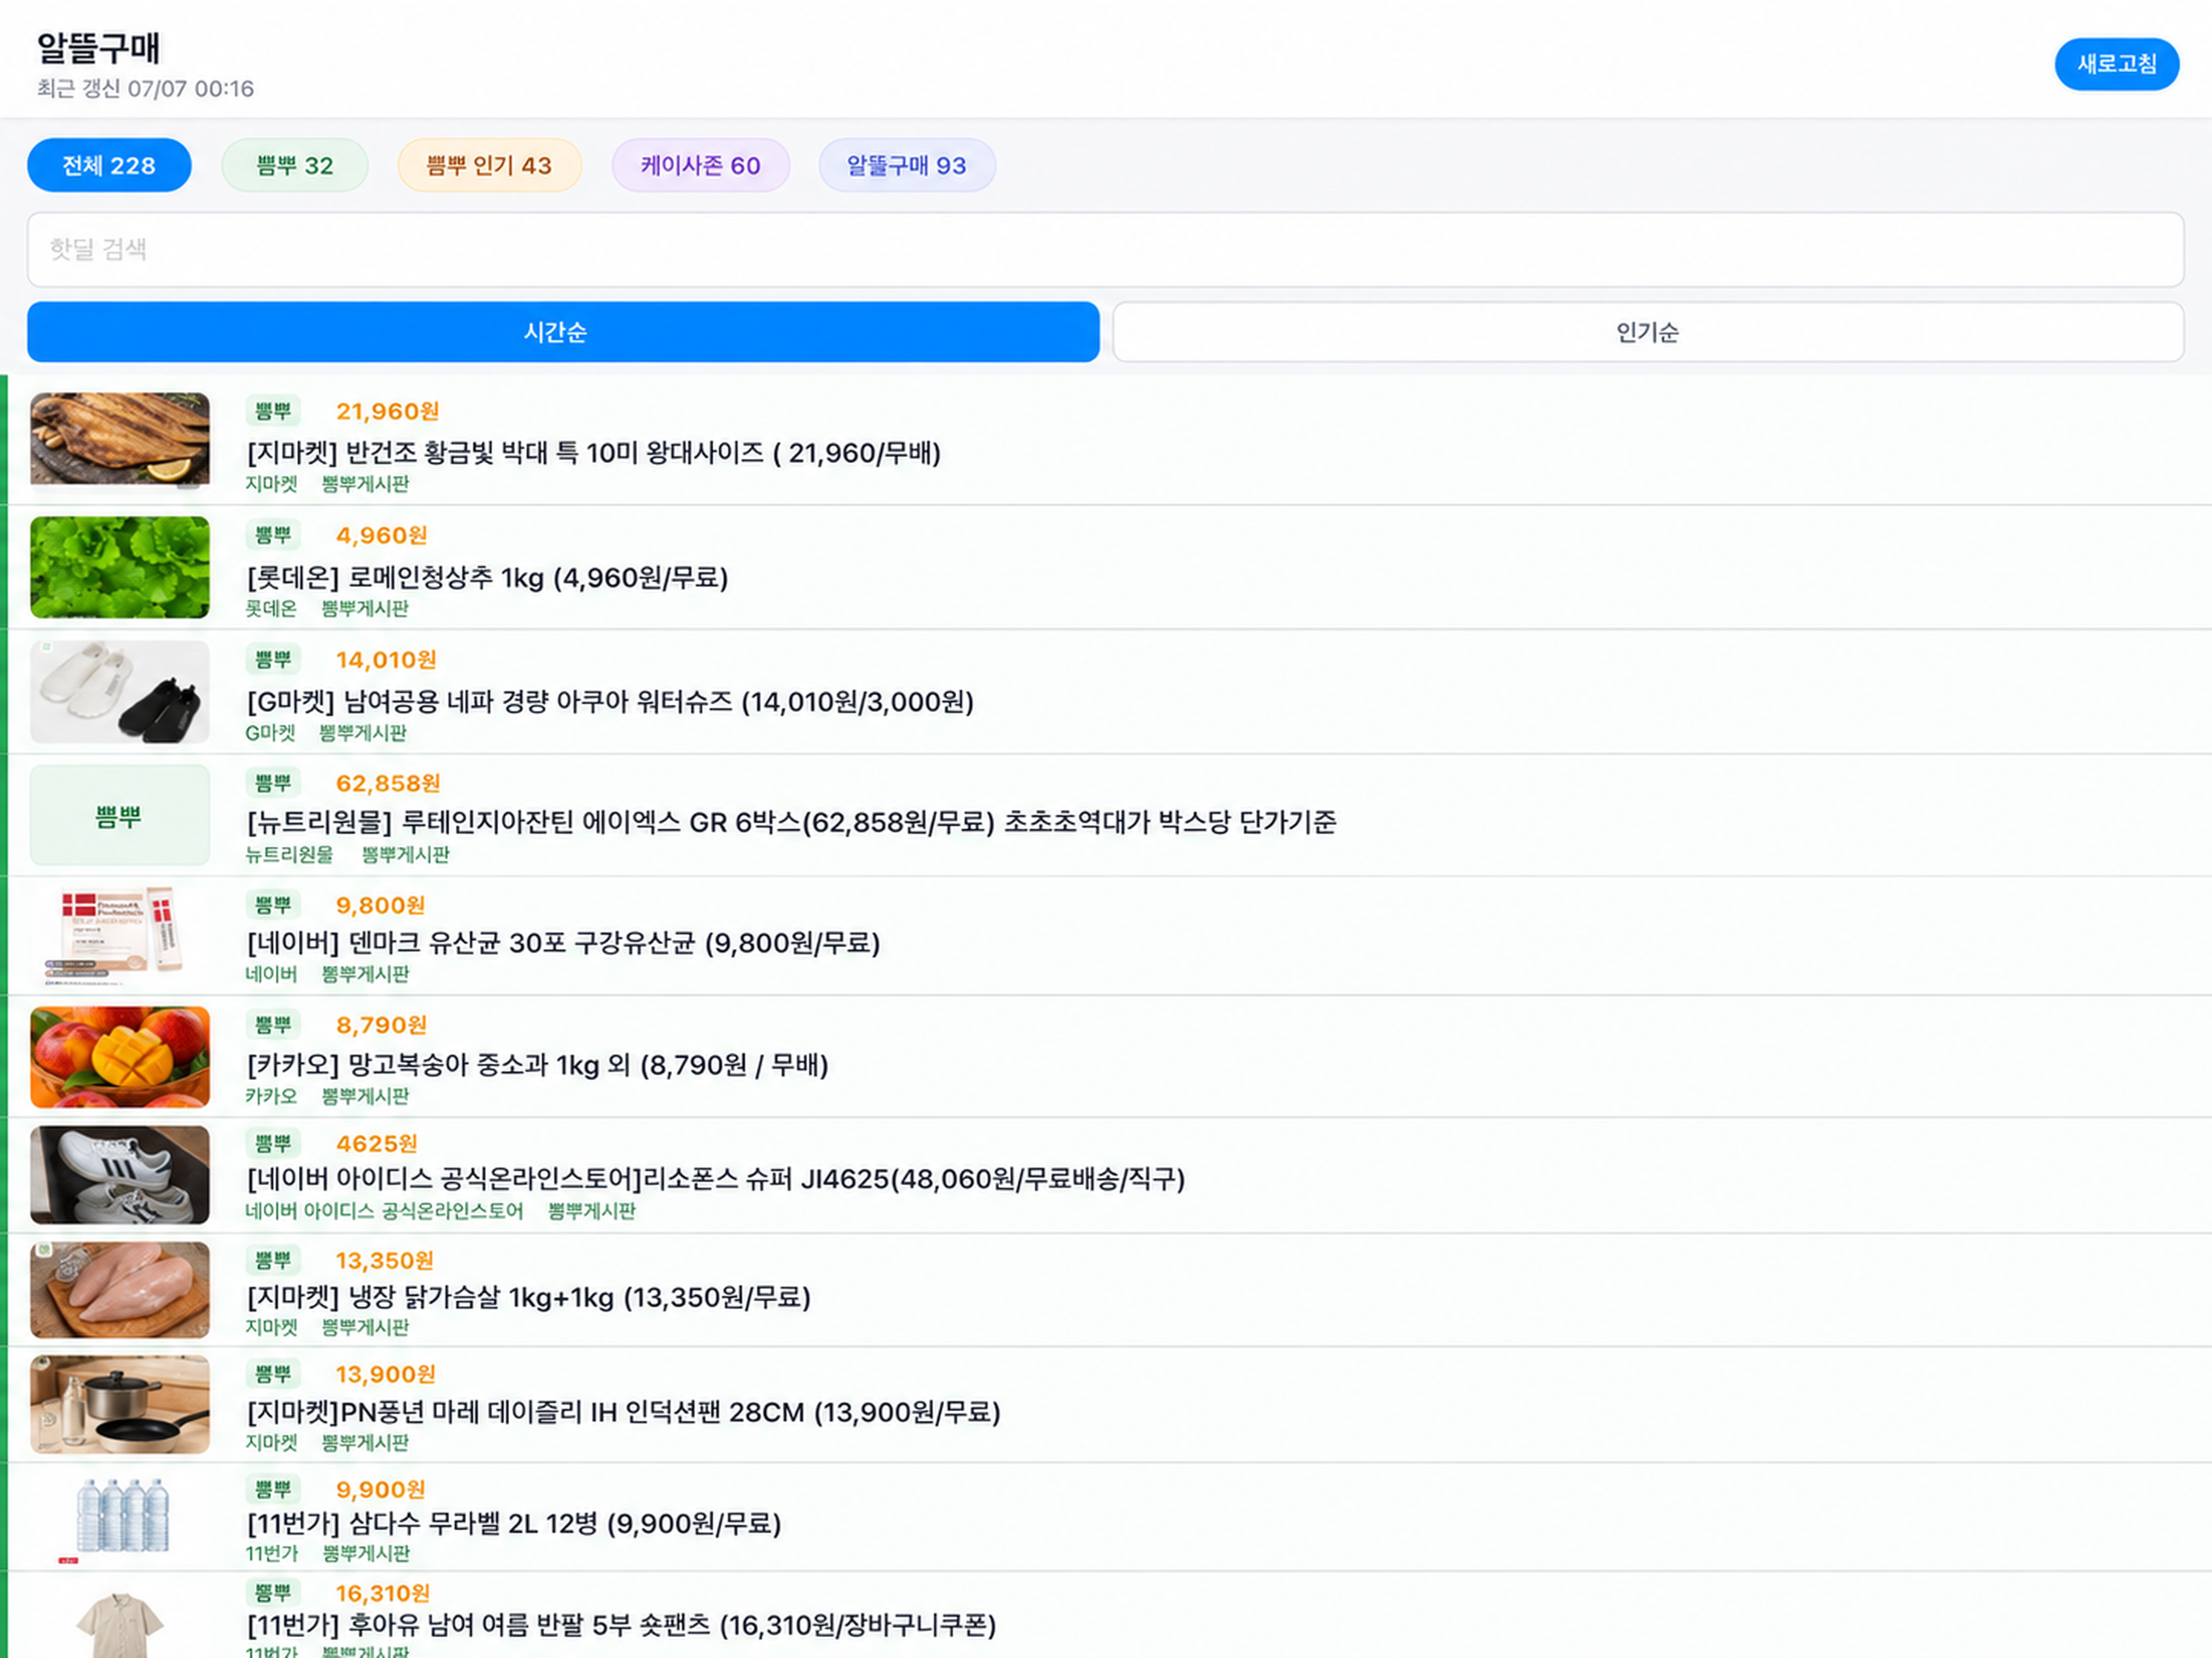Sort deals by 시간순
Image resolution: width=2212 pixels, height=1658 pixels.
(563, 332)
